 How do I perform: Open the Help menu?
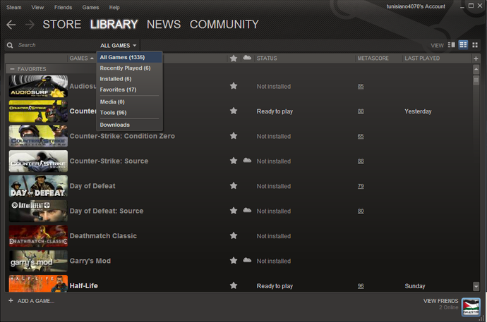(114, 8)
